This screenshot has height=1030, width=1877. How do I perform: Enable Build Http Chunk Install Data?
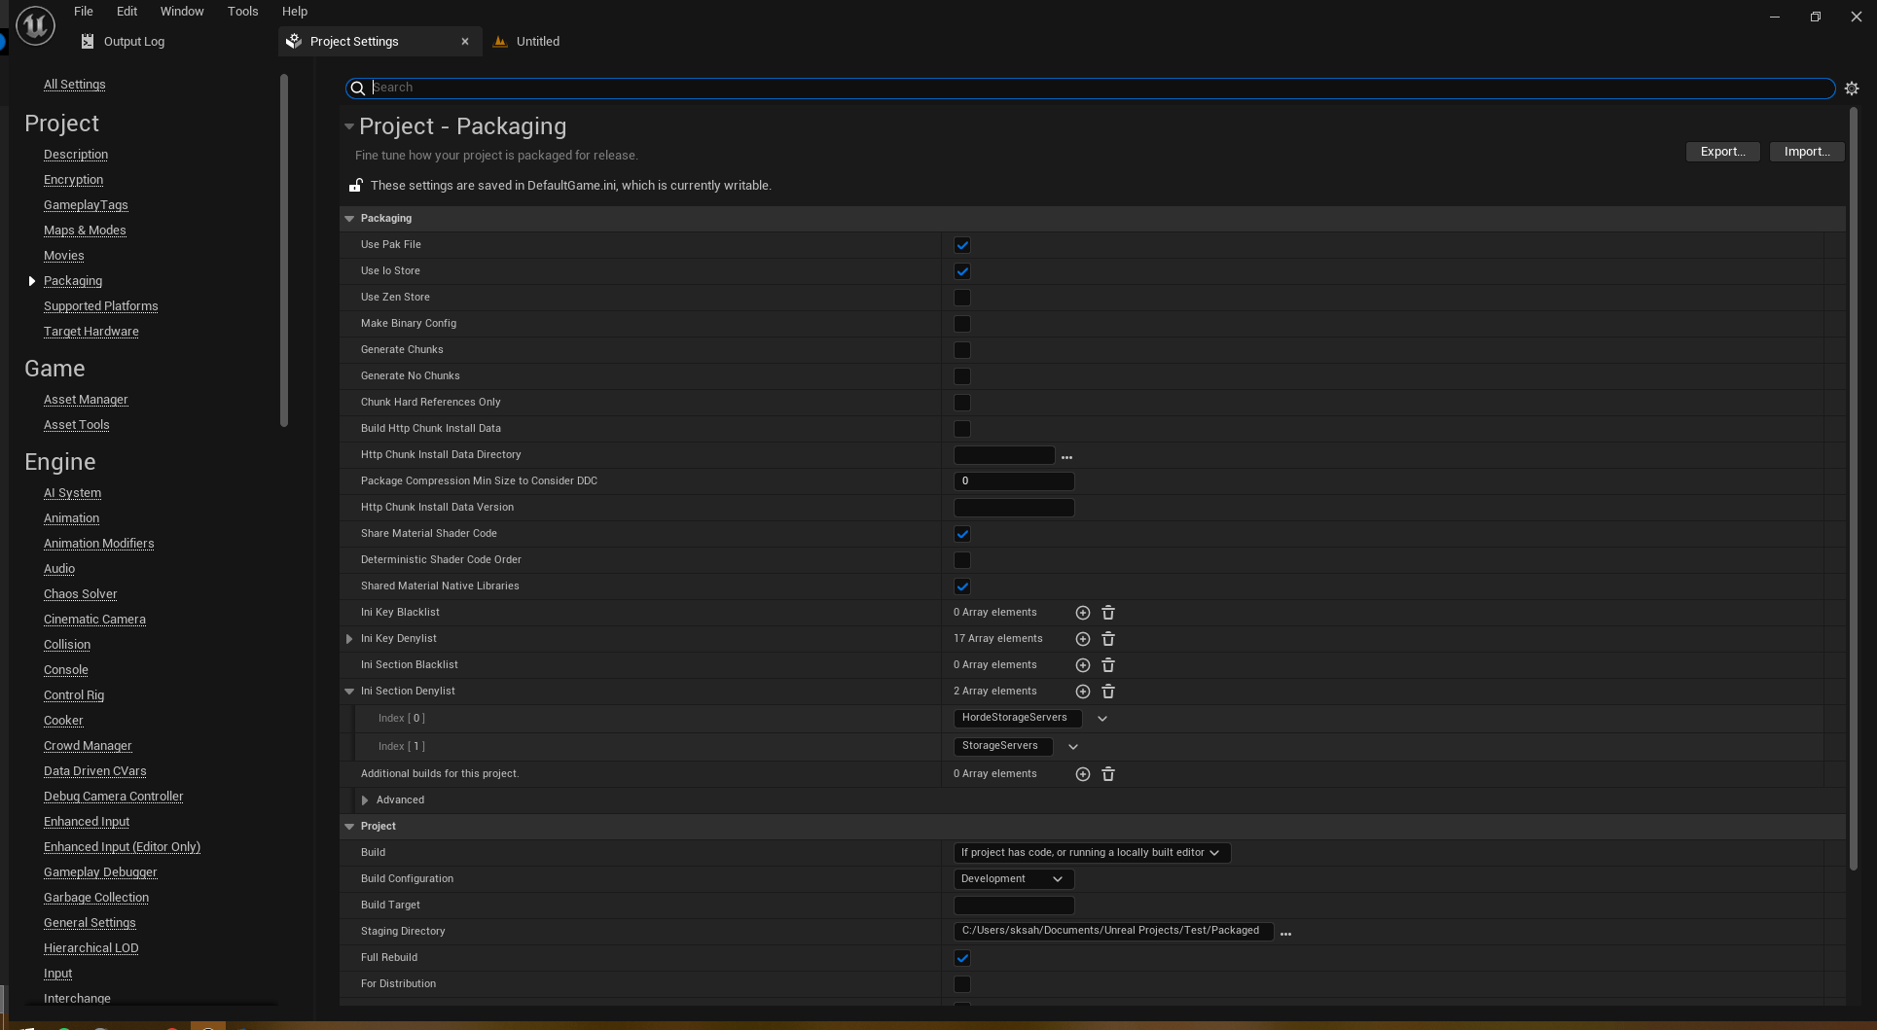click(962, 429)
